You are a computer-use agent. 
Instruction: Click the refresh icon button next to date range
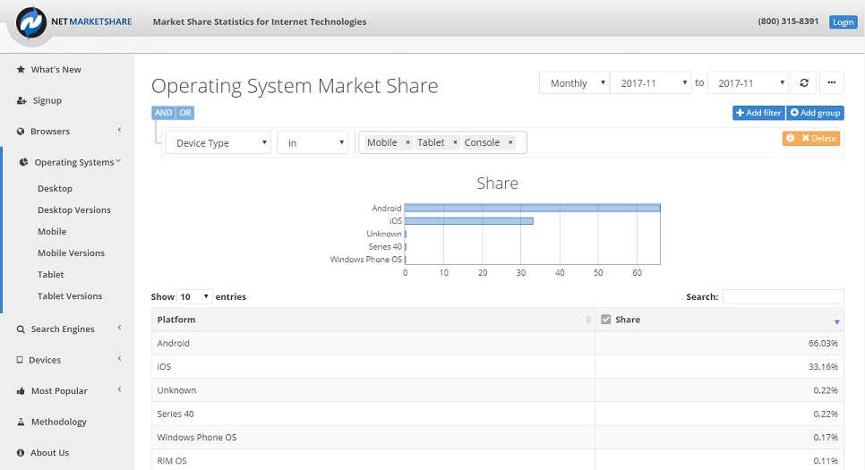[x=804, y=82]
